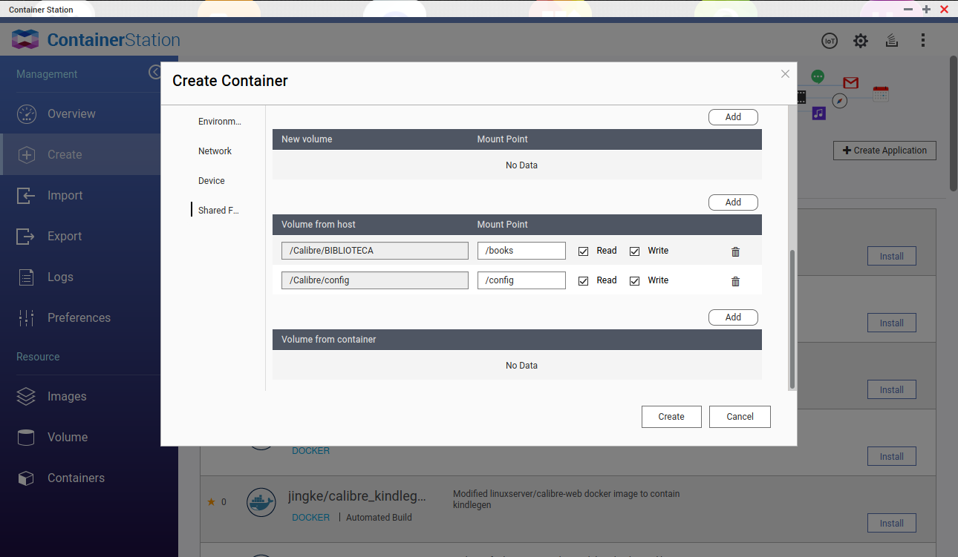The height and width of the screenshot is (557, 958).
Task: Toggle Write checkbox for /config mount
Action: (634, 281)
